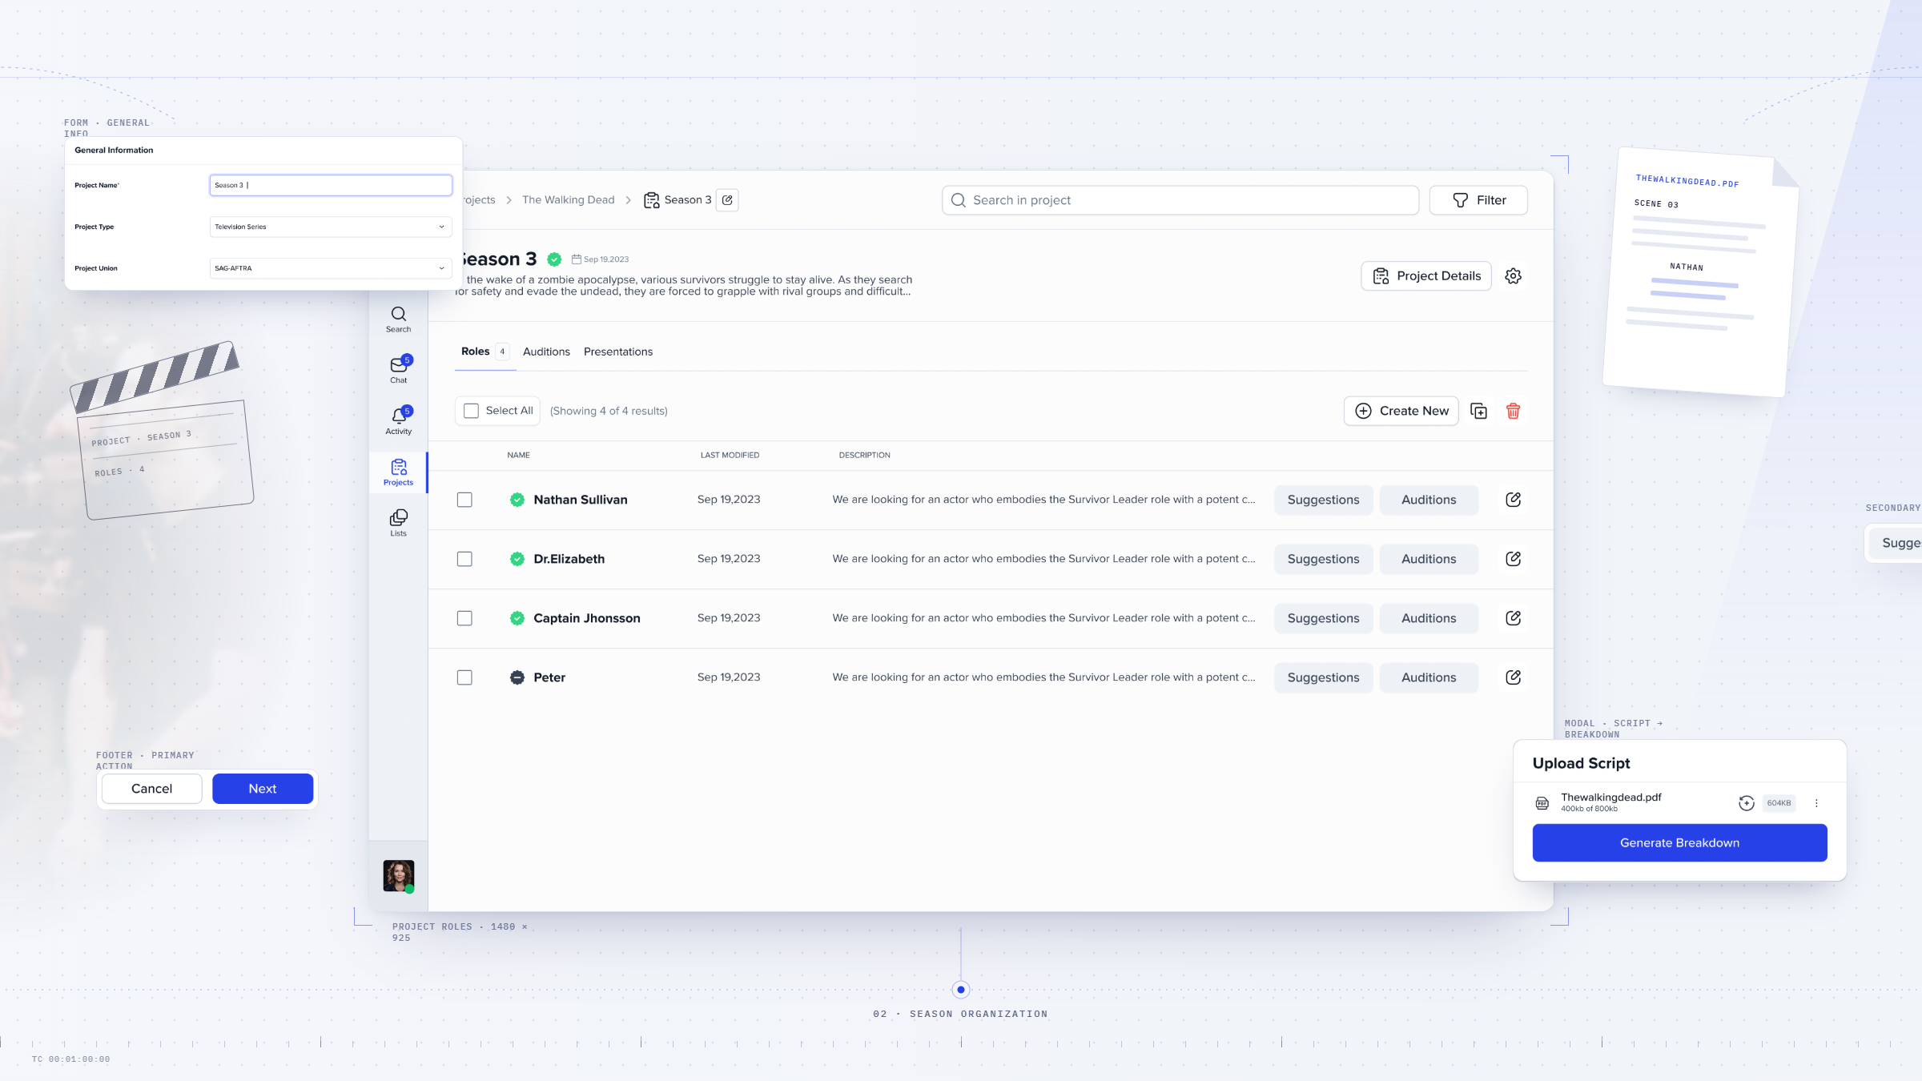The image size is (1922, 1081).
Task: Click the green verified badge beside Season 3 title
Action: coord(554,259)
